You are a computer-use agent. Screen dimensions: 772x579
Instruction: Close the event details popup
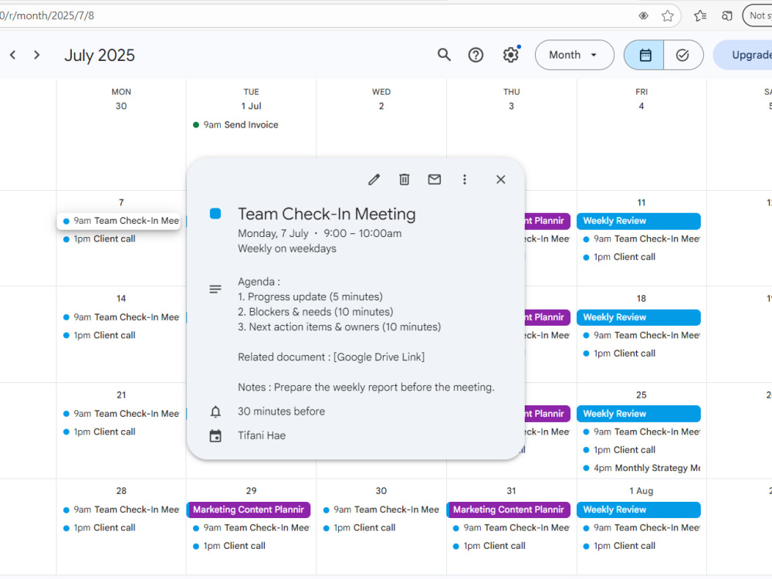coord(501,180)
